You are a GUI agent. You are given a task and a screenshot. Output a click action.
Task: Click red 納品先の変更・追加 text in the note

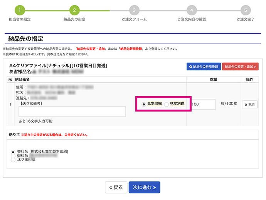pos(90,49)
